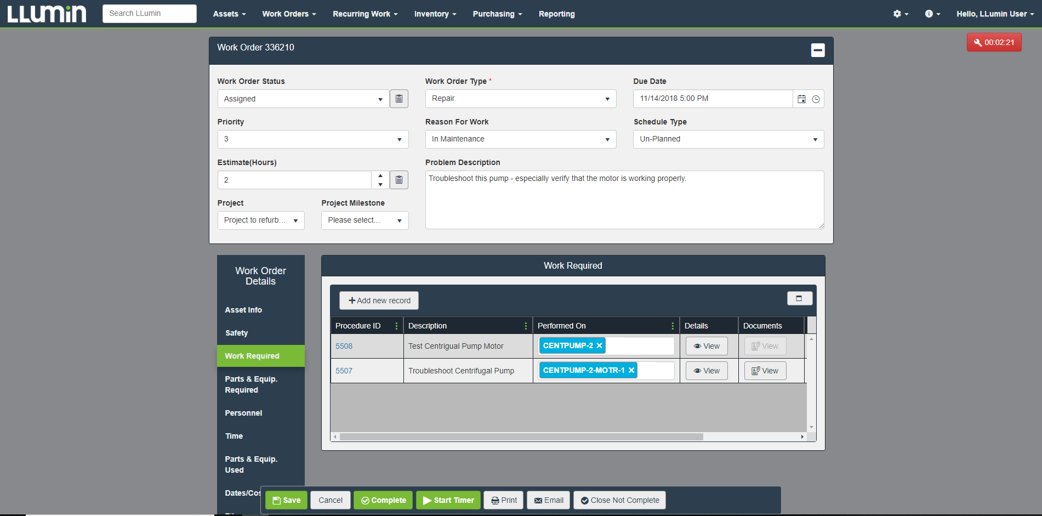Screen dimensions: 1042x516
Task: Open the Performed On column options menu
Action: 673,325
